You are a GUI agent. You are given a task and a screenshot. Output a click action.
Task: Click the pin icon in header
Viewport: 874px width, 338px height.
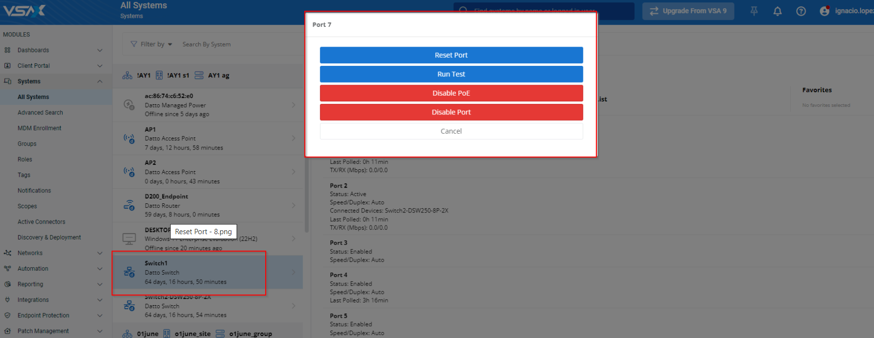click(x=754, y=11)
